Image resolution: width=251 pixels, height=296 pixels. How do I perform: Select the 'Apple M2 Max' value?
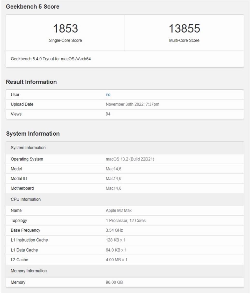119,211
